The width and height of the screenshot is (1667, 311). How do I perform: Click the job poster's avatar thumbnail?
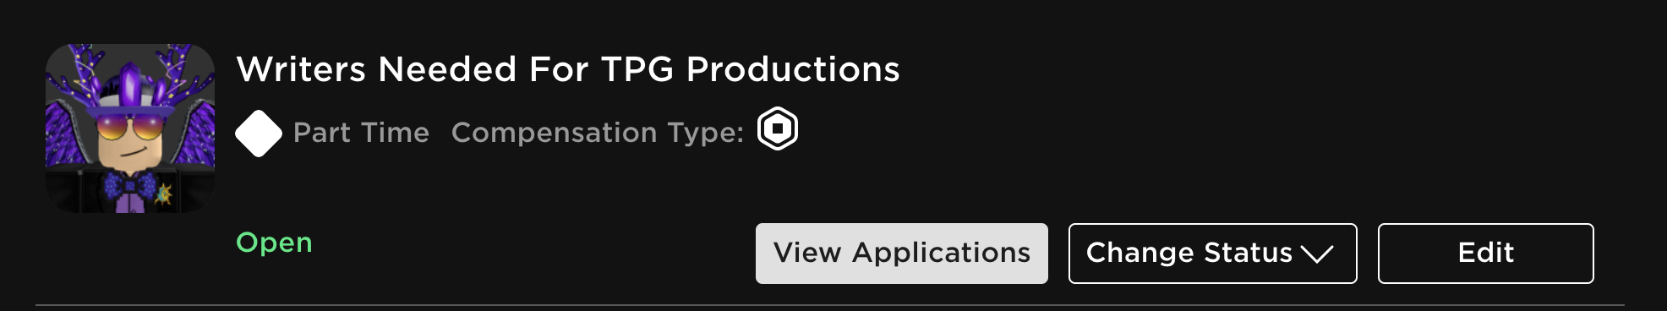[130, 128]
